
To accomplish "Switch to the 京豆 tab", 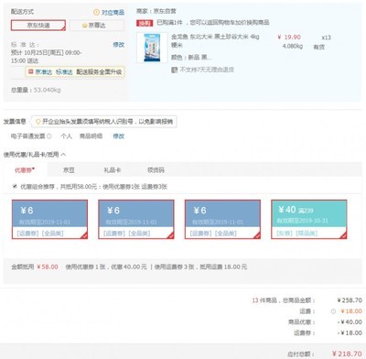I will pos(69,170).
